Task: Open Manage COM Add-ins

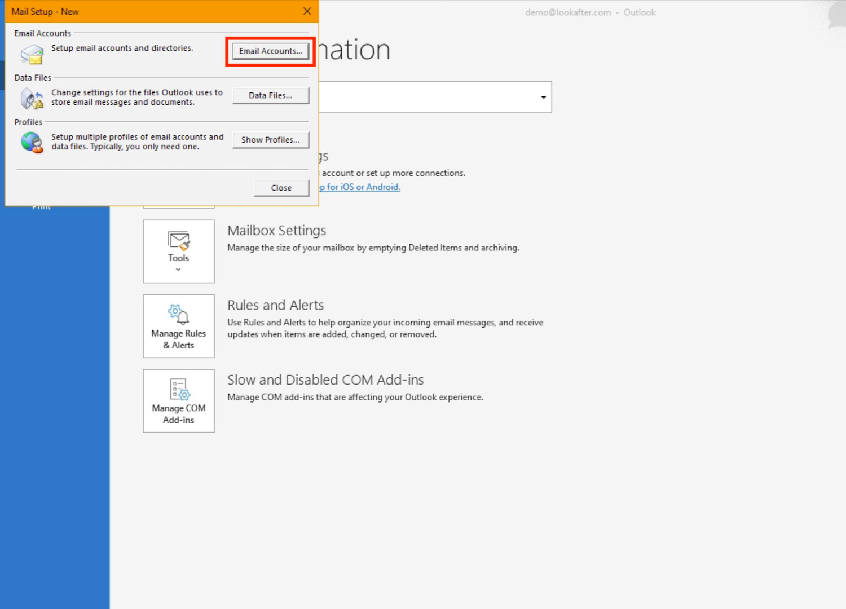Action: 179,401
